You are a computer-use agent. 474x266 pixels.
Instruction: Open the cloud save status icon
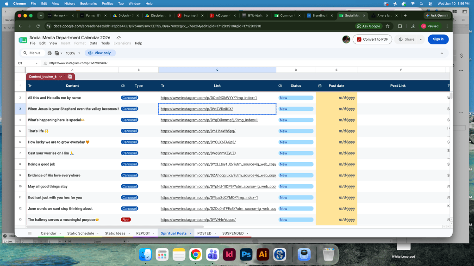[119, 38]
